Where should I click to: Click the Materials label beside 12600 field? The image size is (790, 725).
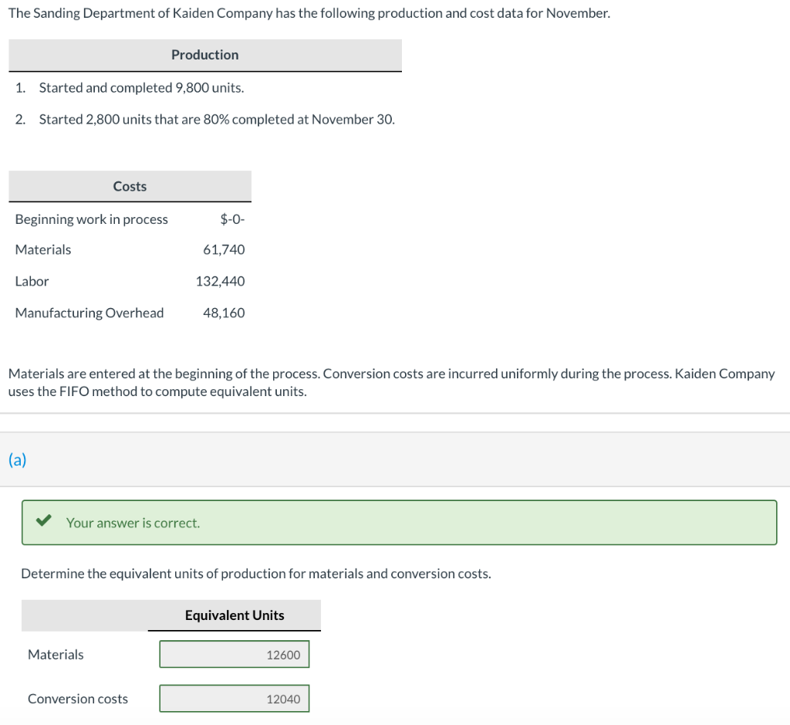coord(56,655)
